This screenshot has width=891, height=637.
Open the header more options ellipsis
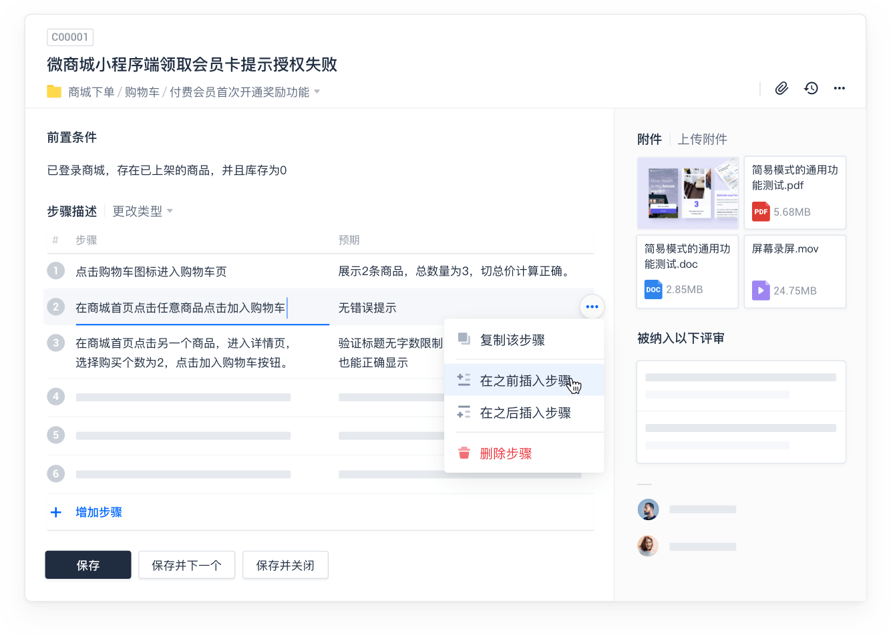click(840, 88)
